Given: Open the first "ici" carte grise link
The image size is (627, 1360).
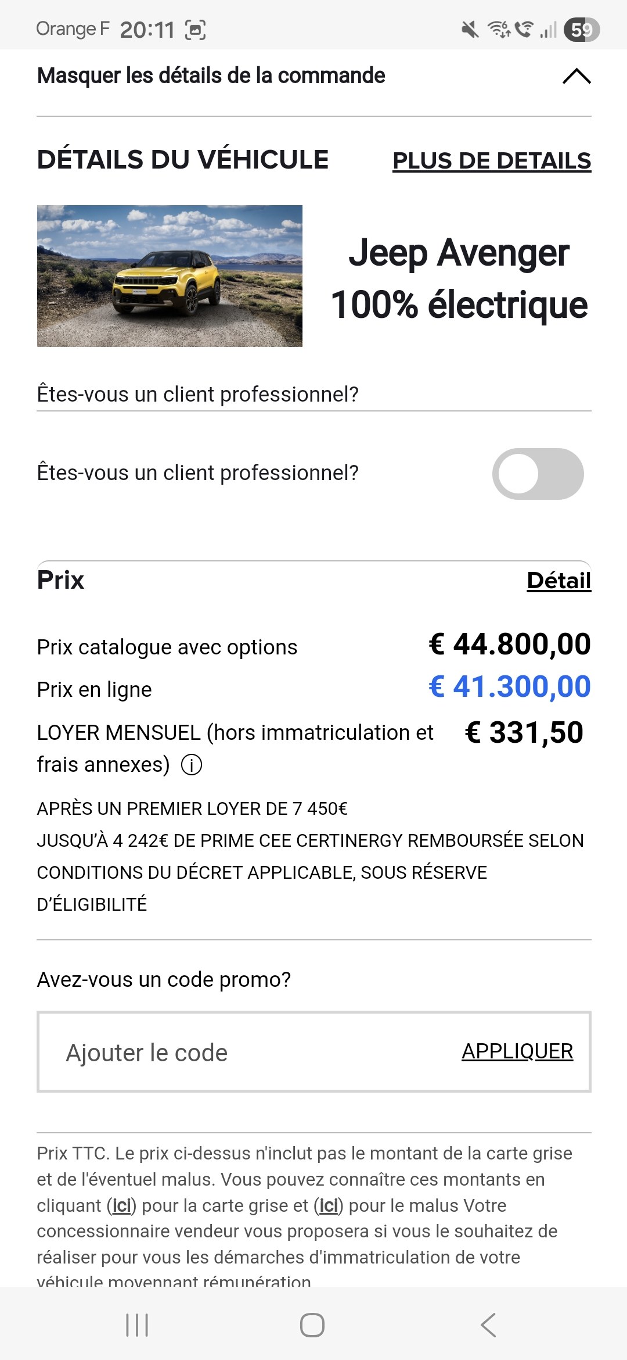Looking at the screenshot, I should 121,1205.
